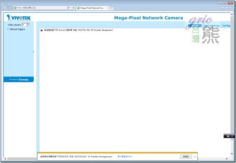The height and width of the screenshot is (163, 236).
Task: Close the Mega-Pixel Network Ca... tab
Action: tap(107, 8)
